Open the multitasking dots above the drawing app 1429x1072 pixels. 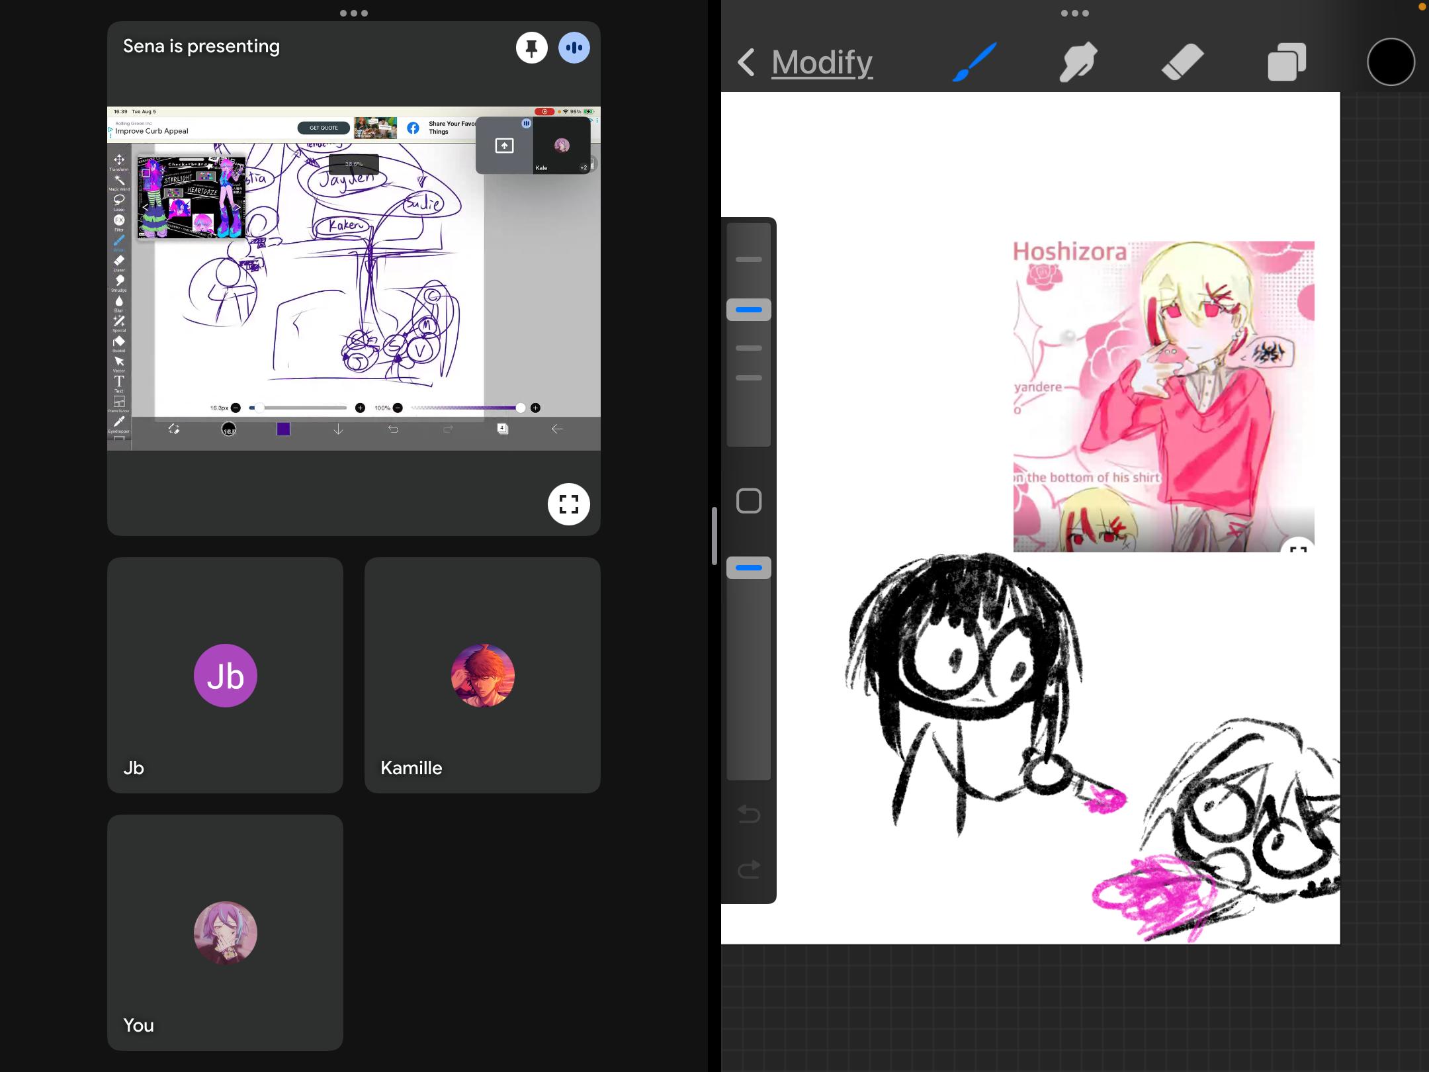click(x=1074, y=13)
